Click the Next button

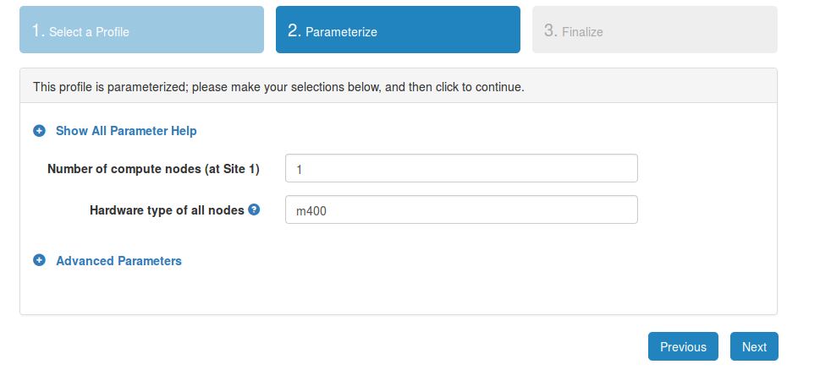(754, 346)
